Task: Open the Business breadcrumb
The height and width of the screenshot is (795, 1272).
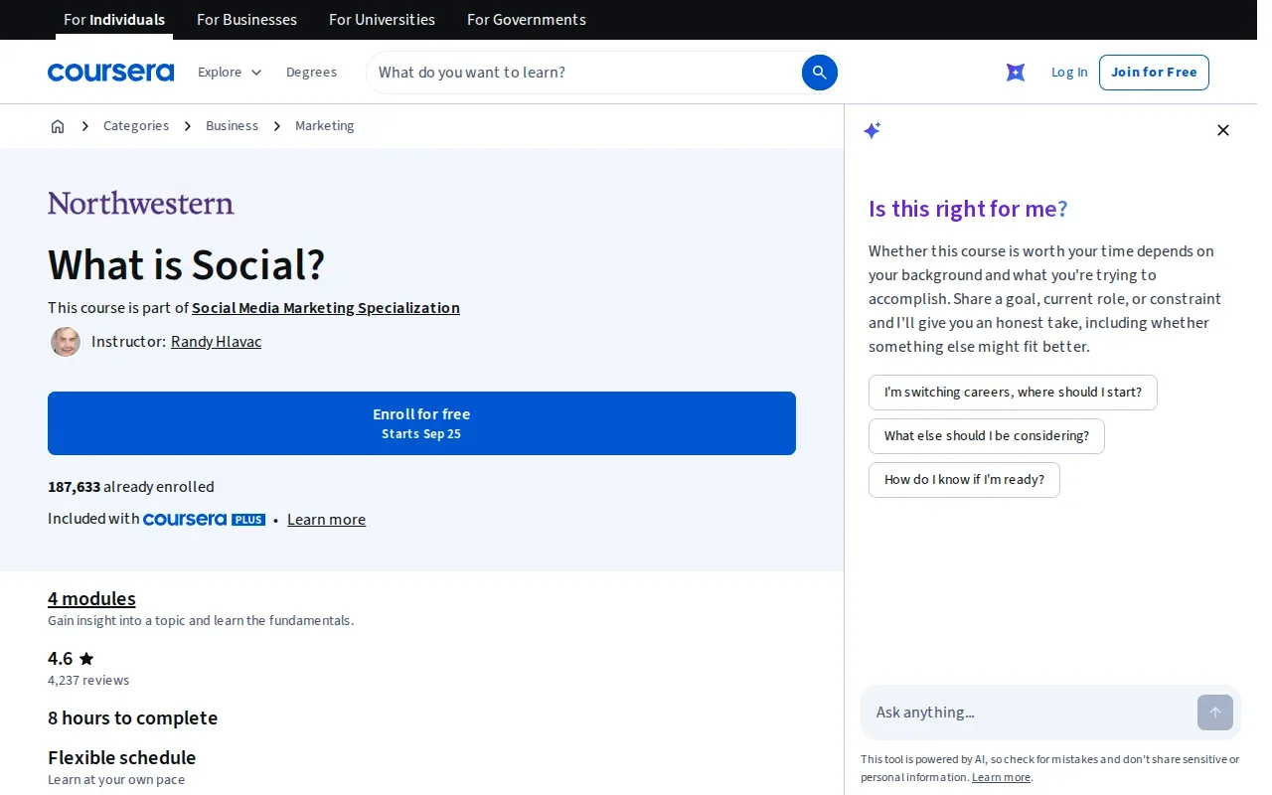Action: point(232,126)
